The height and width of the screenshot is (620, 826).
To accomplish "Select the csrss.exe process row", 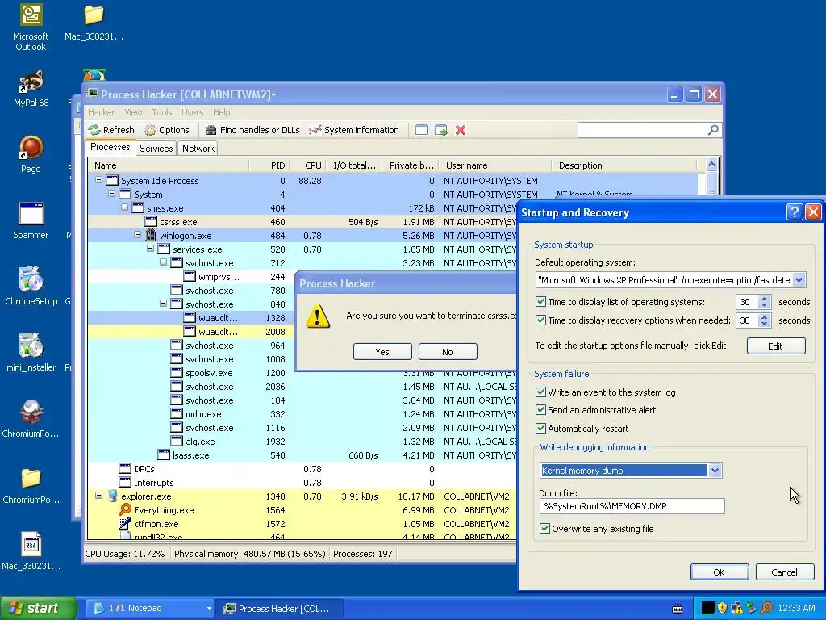I will pos(302,222).
